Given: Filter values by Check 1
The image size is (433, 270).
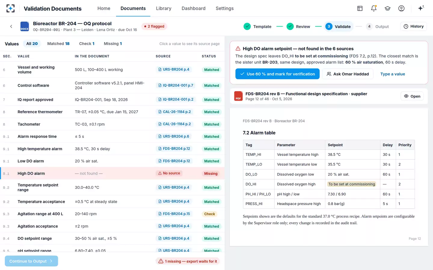Looking at the screenshot, I should point(87,43).
